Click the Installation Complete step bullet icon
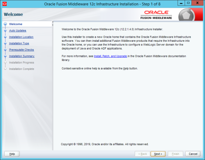Viewport: 205px width, 160px height. (x=5, y=69)
